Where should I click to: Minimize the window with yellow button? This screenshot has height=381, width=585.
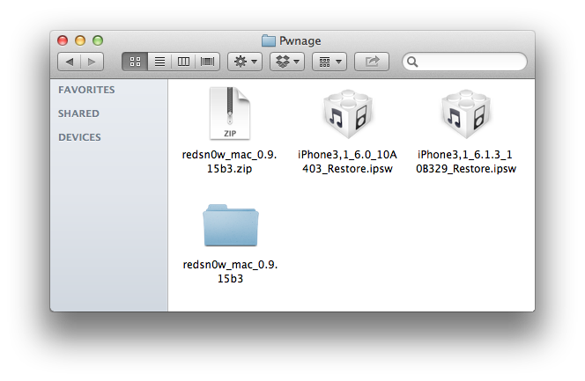coord(80,40)
